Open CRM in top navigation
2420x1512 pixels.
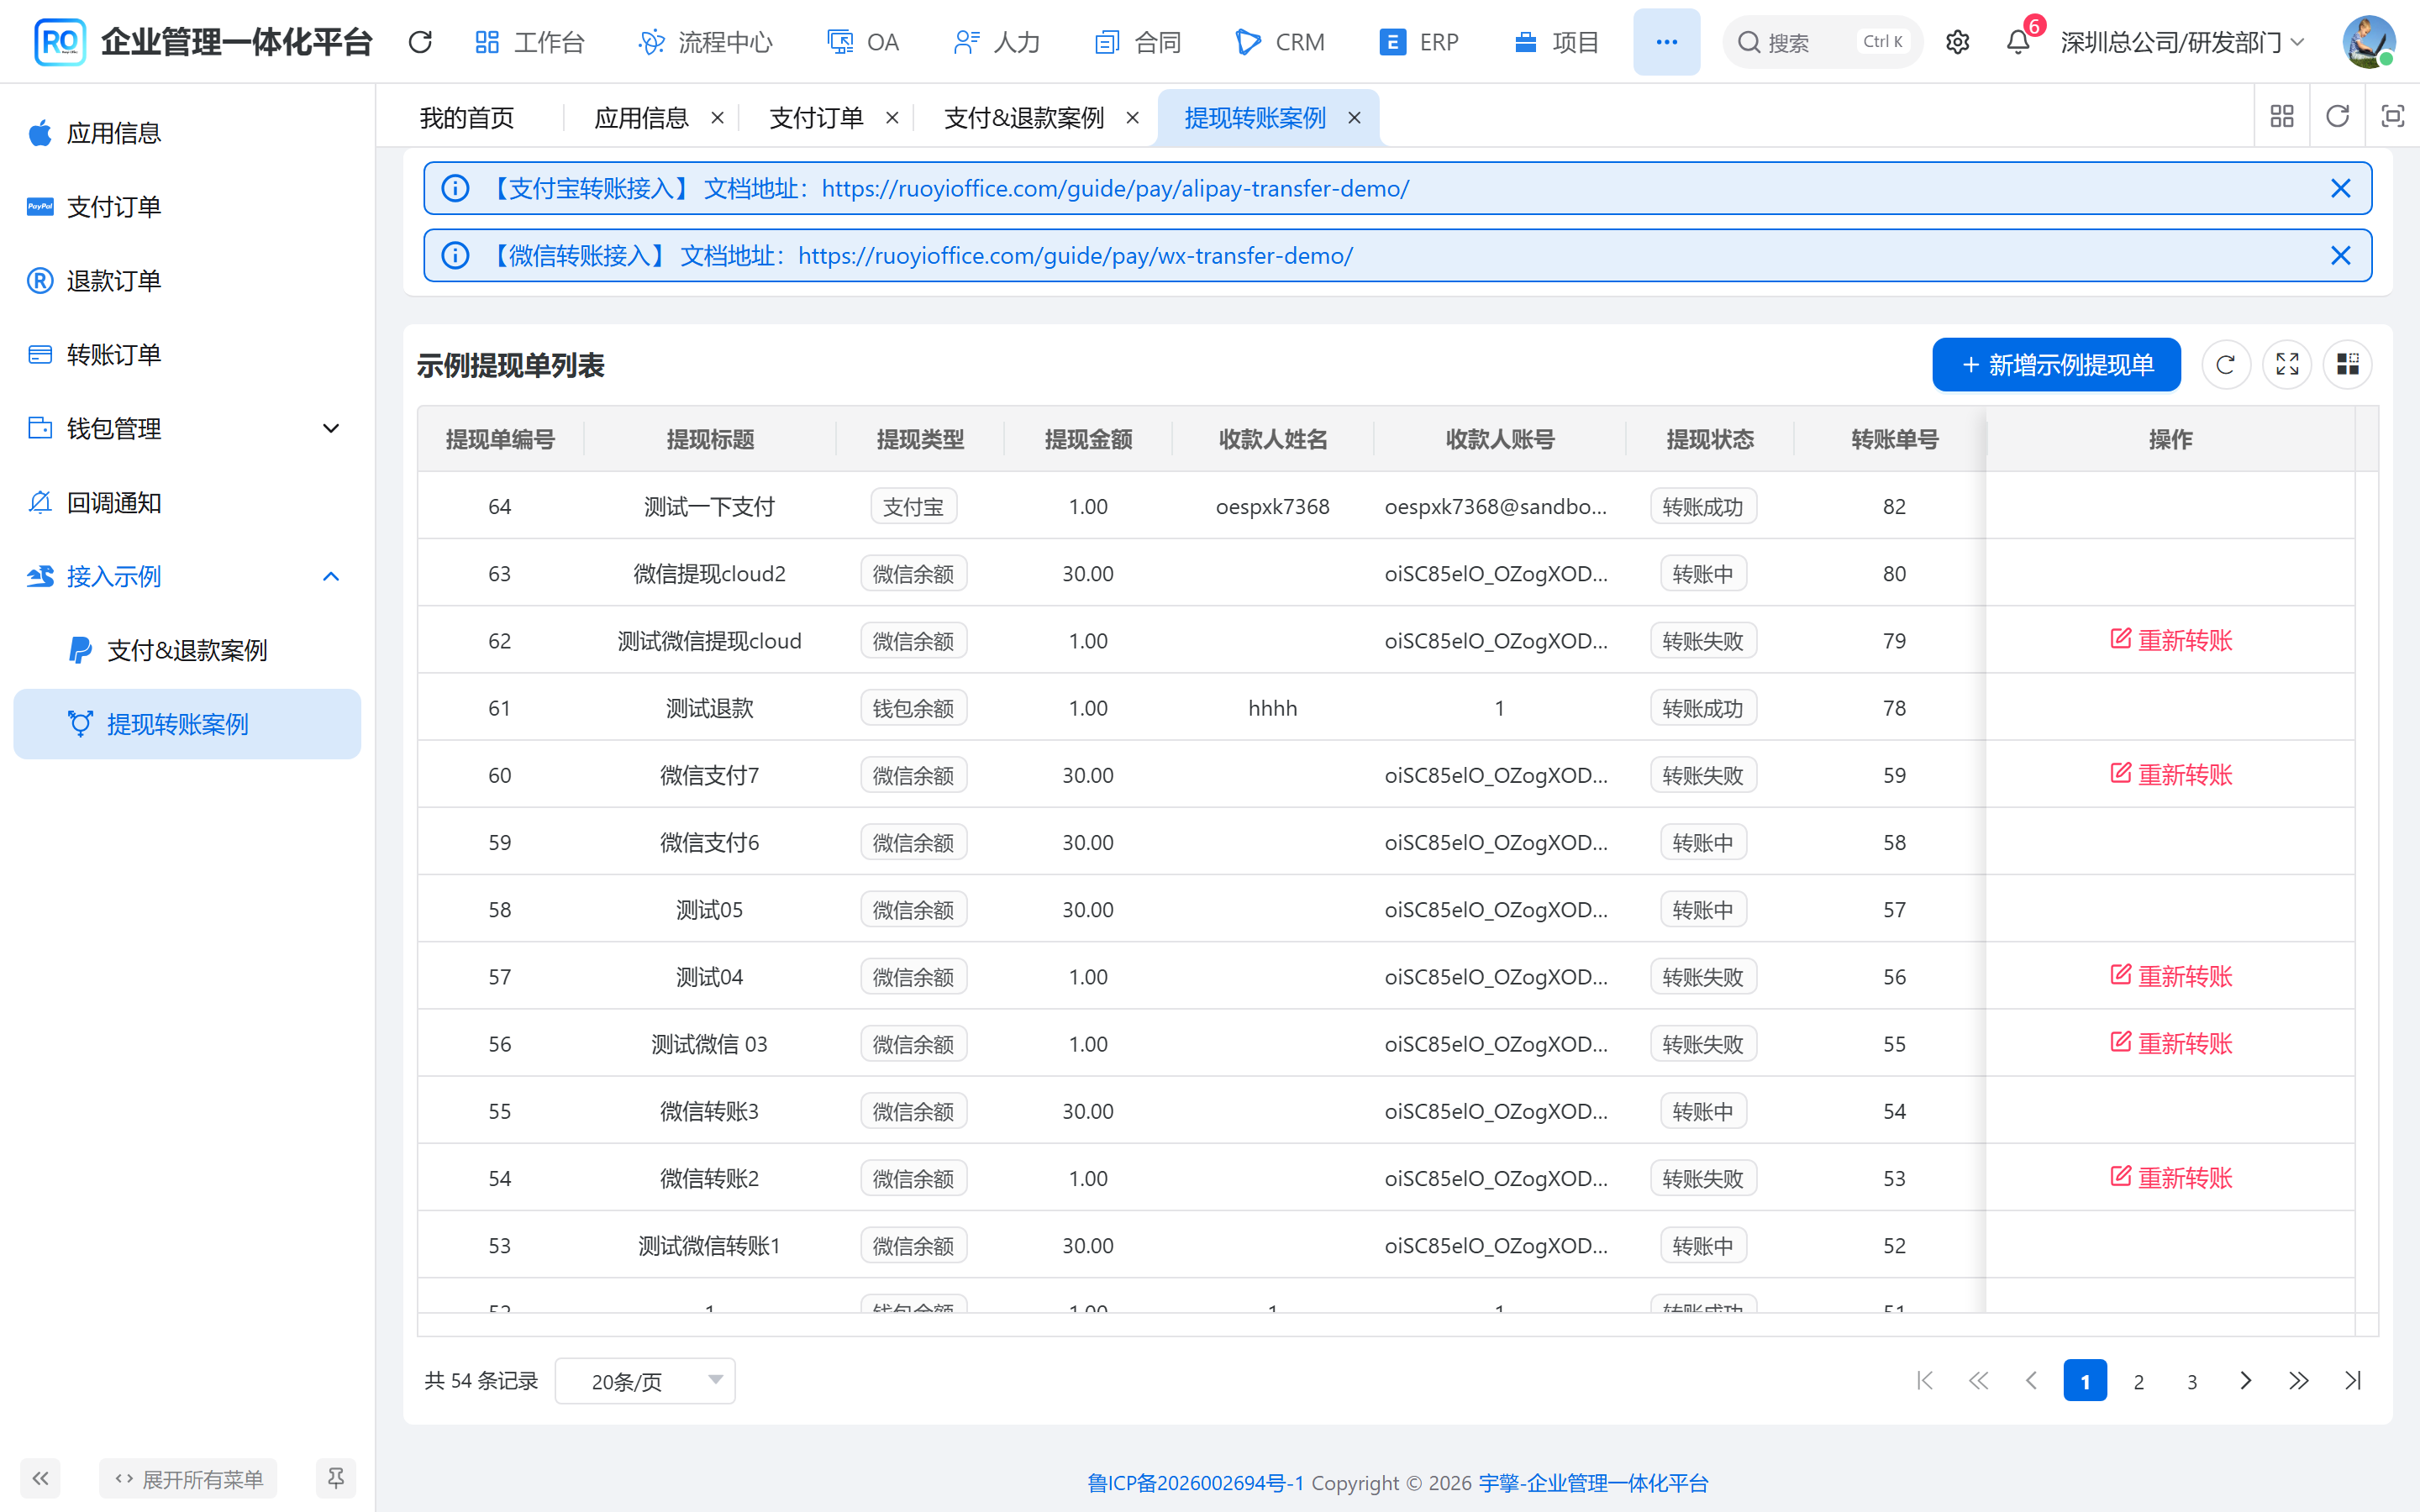click(1280, 42)
